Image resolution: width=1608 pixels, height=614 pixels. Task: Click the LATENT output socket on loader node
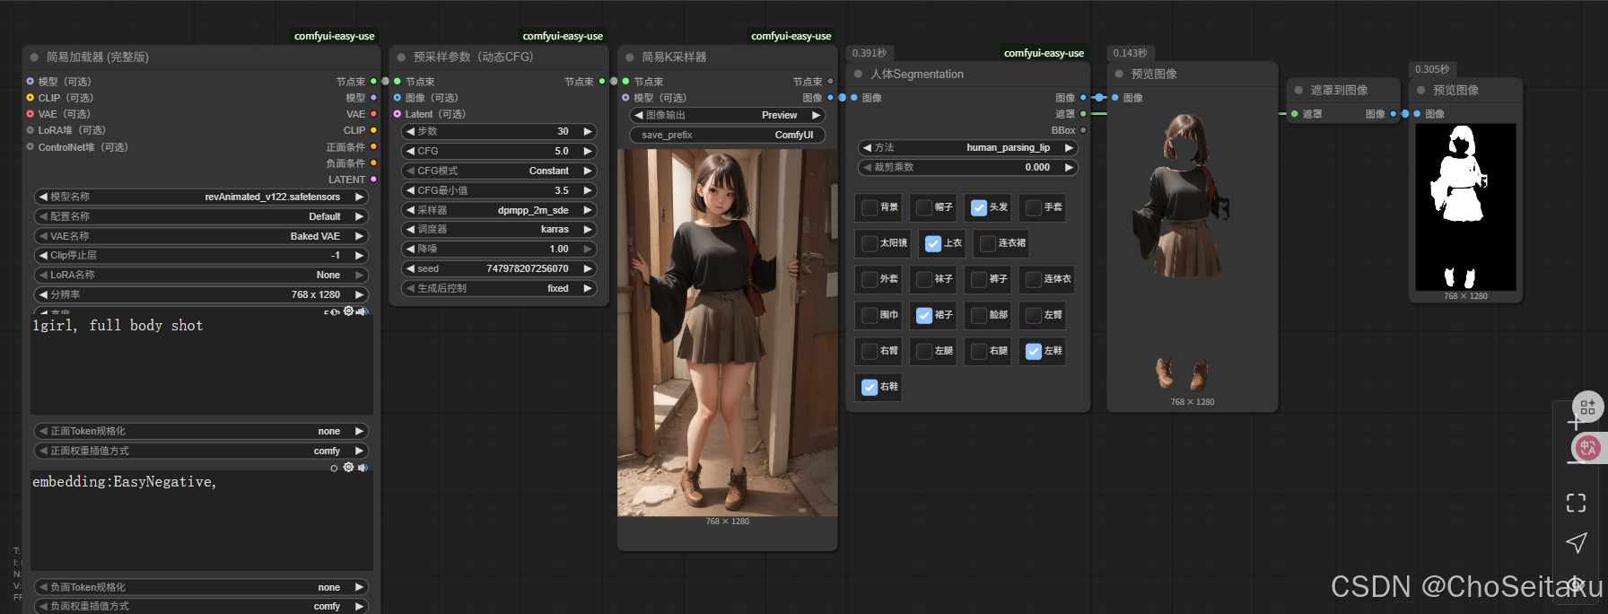point(373,180)
